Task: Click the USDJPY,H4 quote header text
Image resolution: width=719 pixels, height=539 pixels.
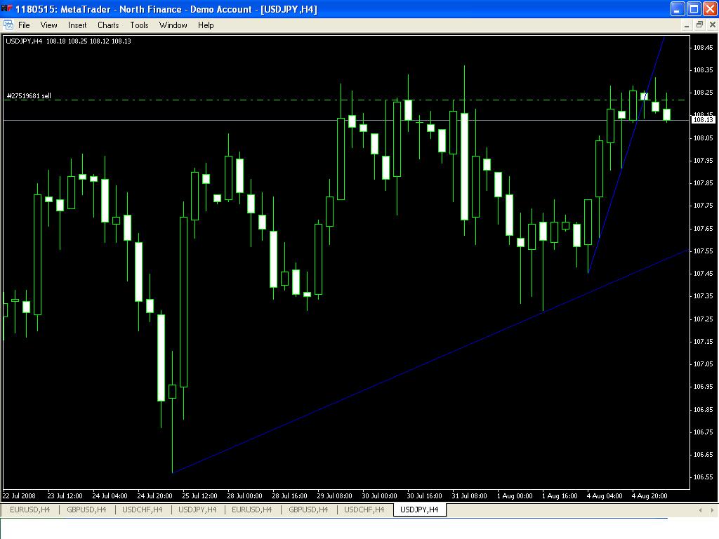Action: click(68, 41)
